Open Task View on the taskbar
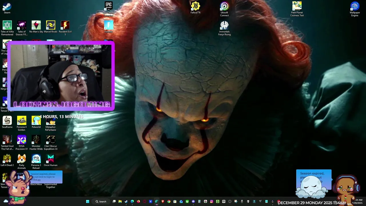 pos(114,201)
